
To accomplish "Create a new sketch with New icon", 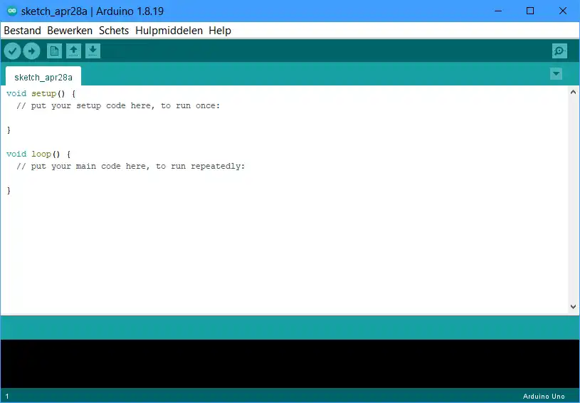I will click(54, 51).
